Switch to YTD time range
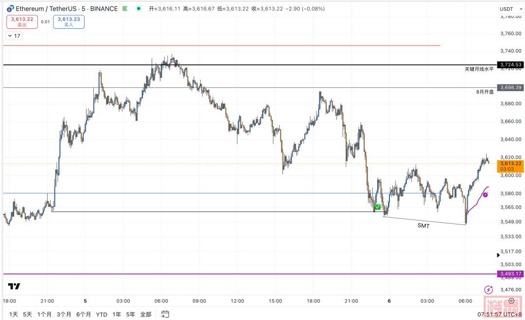The width and height of the screenshot is (525, 320). pyautogui.click(x=101, y=314)
